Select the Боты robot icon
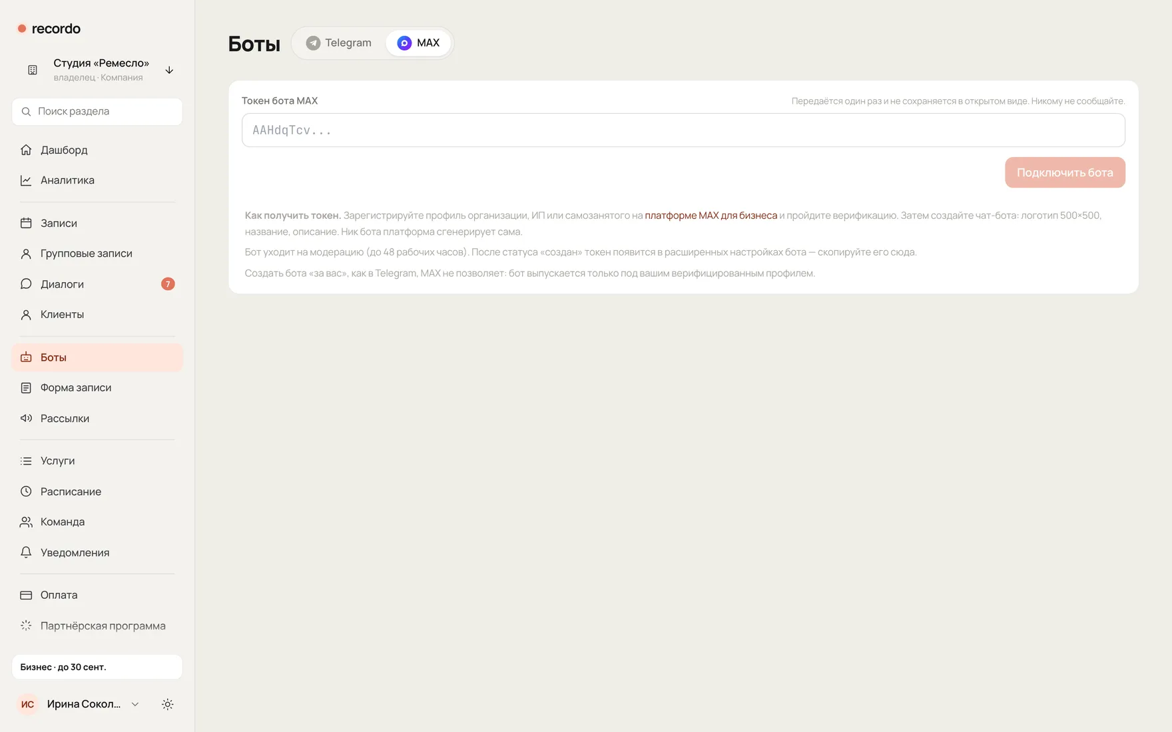 pyautogui.click(x=26, y=357)
